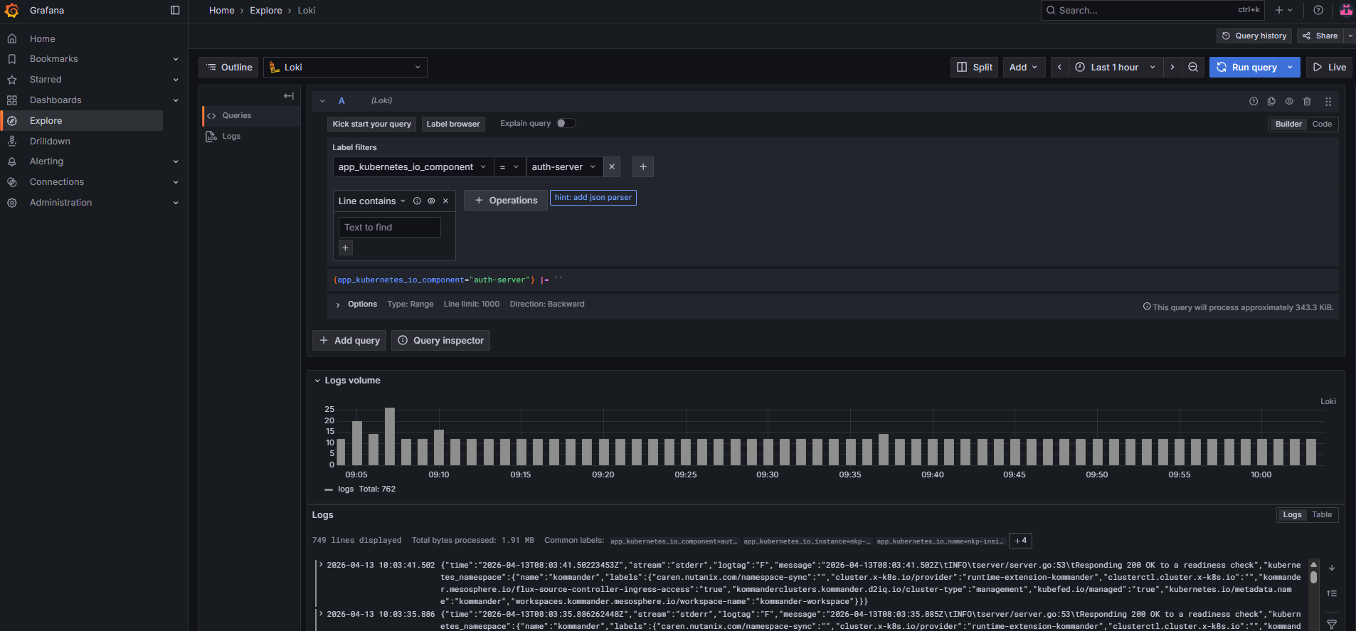Open the equals operator dropdown
Viewport: 1356px width, 631px height.
(x=510, y=167)
